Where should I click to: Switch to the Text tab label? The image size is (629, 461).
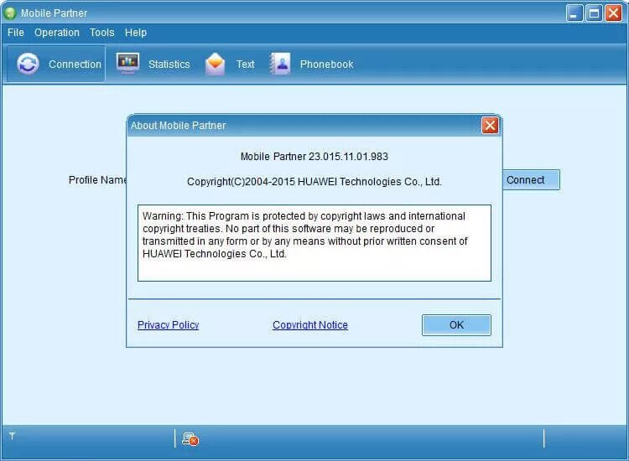245,65
